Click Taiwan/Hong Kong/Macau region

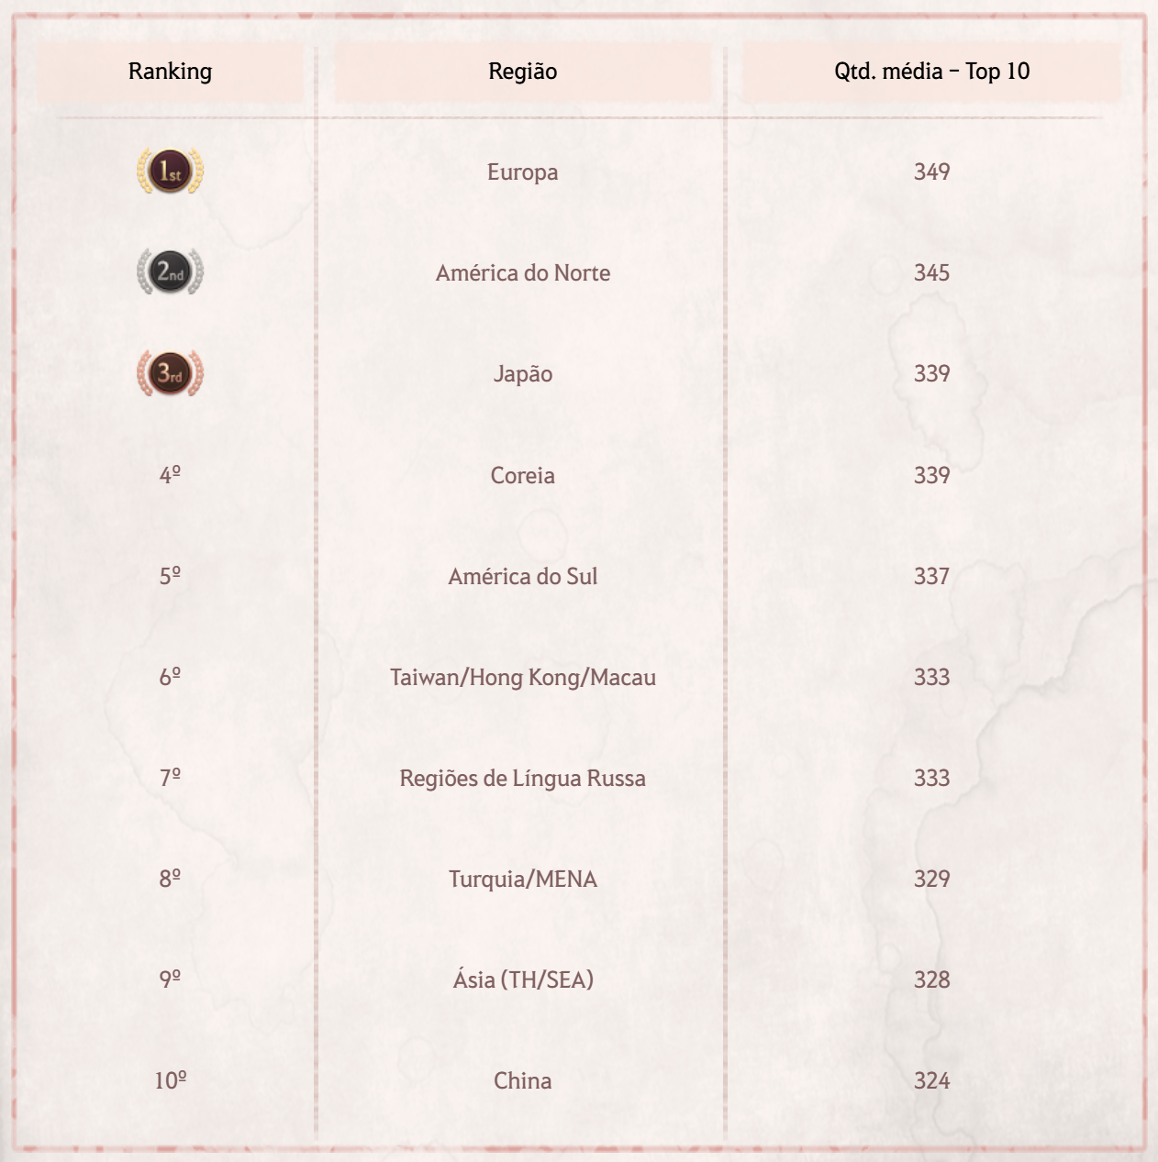coord(522,677)
